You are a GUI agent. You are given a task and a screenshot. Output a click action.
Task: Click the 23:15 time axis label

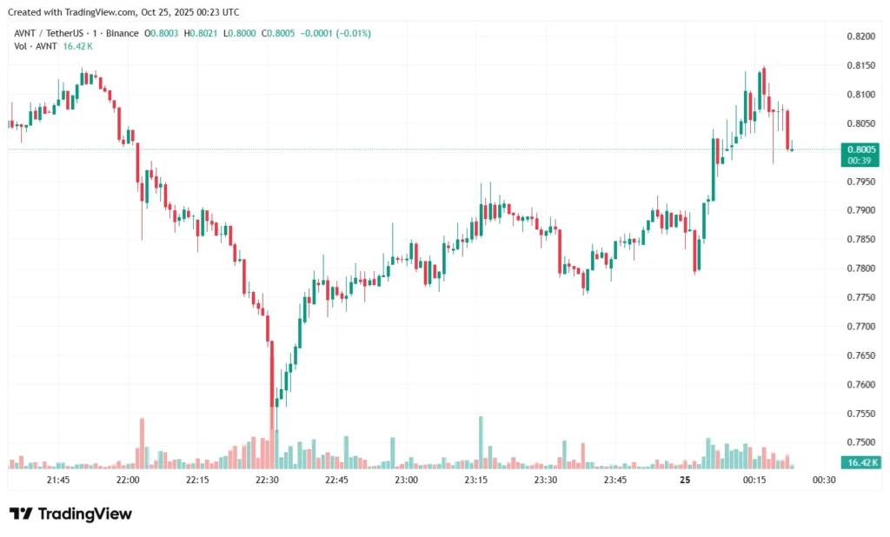(475, 480)
